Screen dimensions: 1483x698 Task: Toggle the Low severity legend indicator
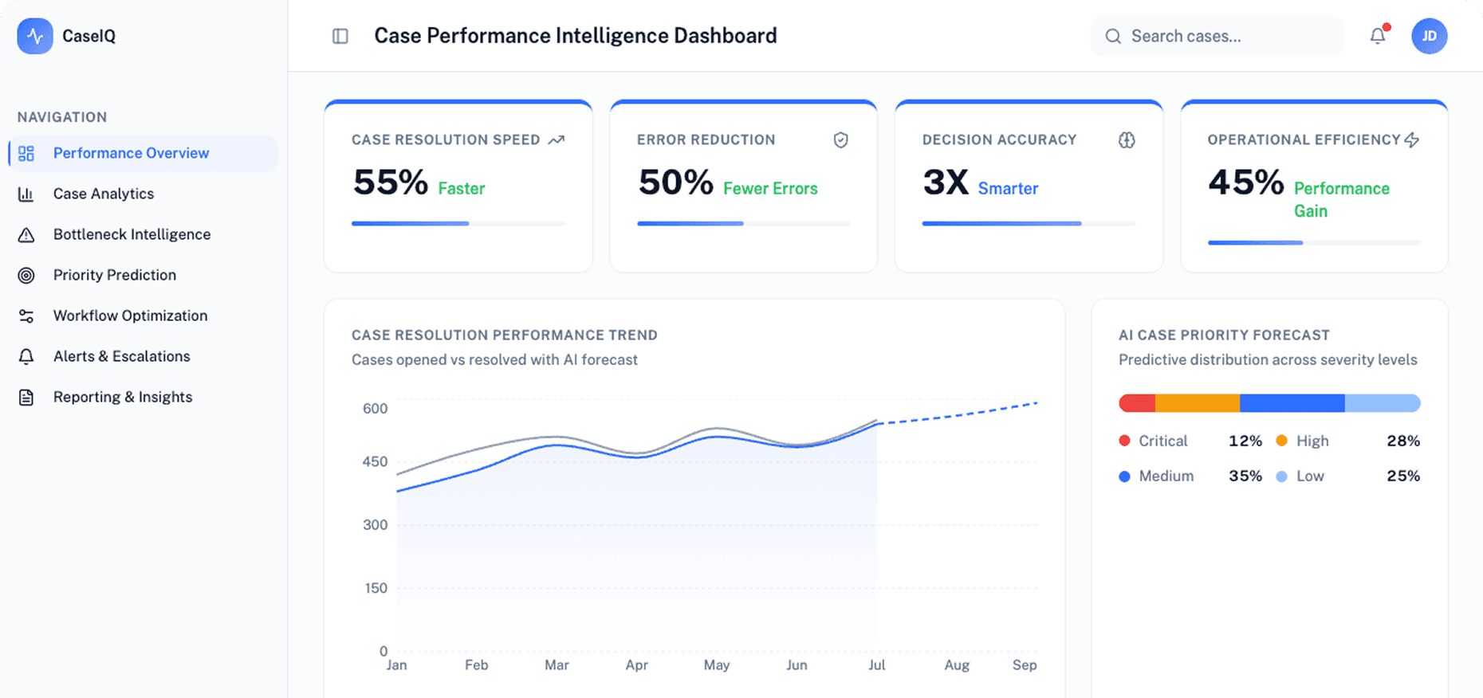1282,476
